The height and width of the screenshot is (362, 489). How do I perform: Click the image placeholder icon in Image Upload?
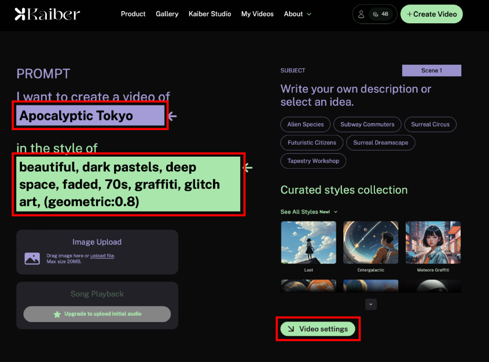[x=32, y=259]
